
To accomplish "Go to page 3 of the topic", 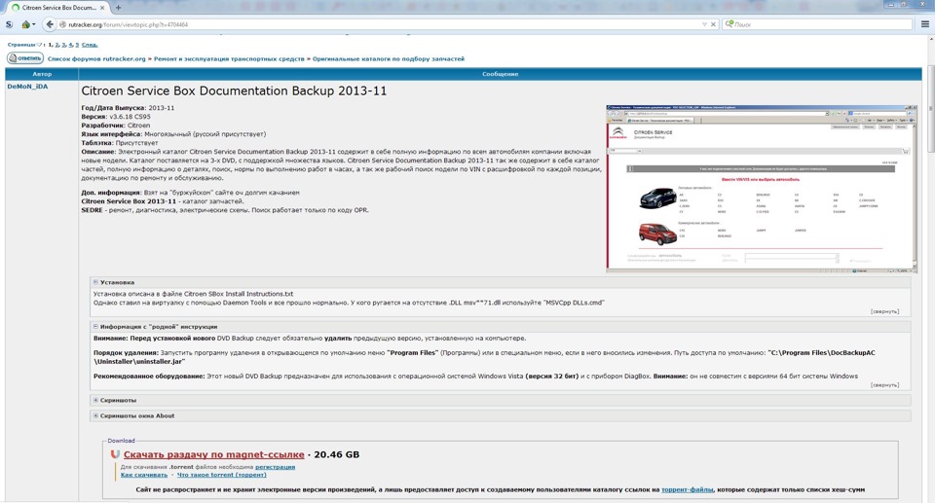I will tap(64, 45).
